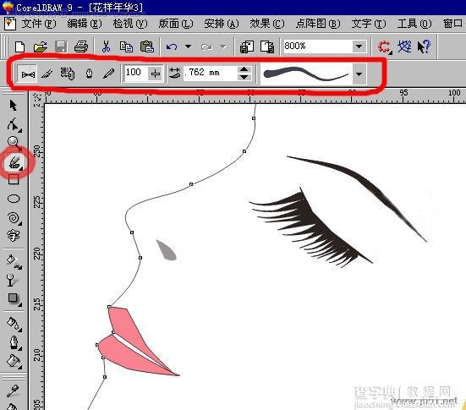This screenshot has height=410, width=466.
Task: Open the 工具(O) menu
Action: tap(414, 24)
